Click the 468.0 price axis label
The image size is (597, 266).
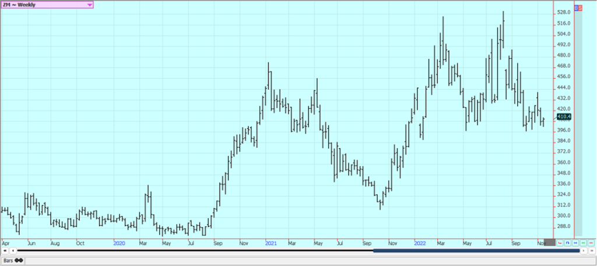[x=564, y=66]
